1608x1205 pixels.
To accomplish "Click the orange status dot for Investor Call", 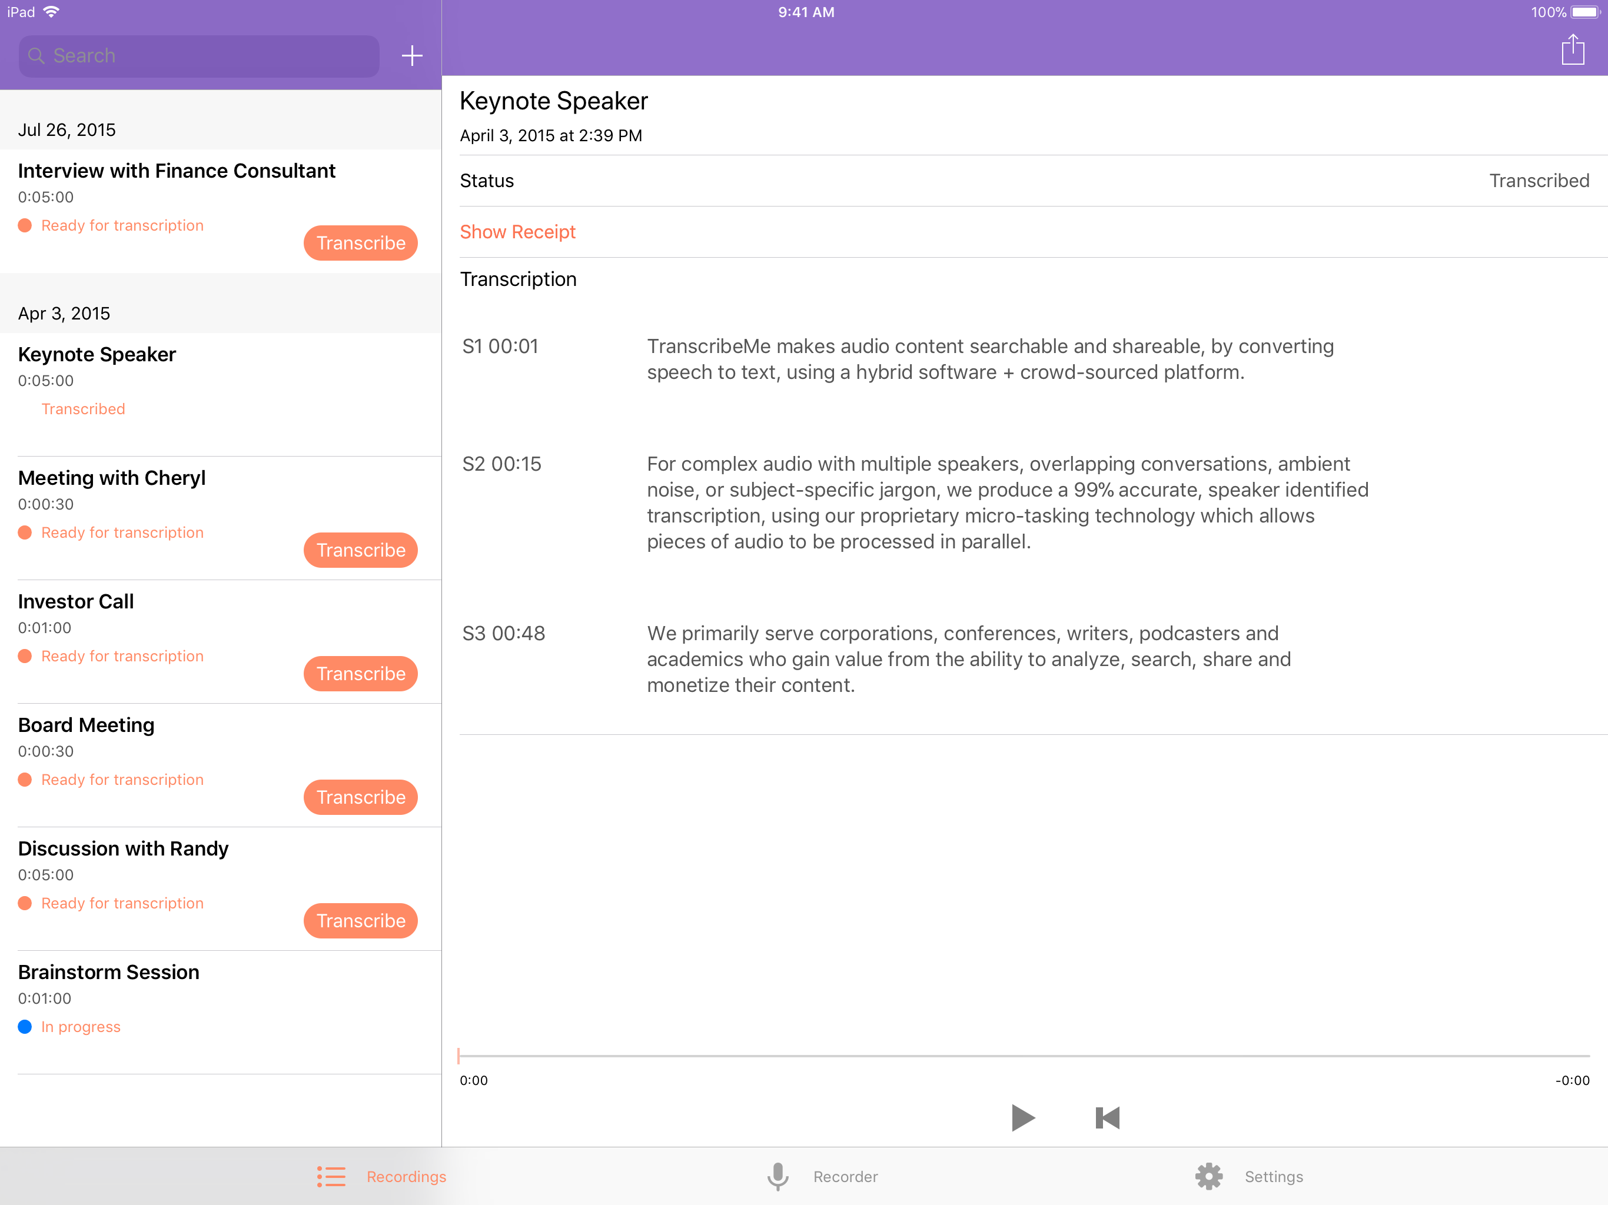I will coord(25,656).
